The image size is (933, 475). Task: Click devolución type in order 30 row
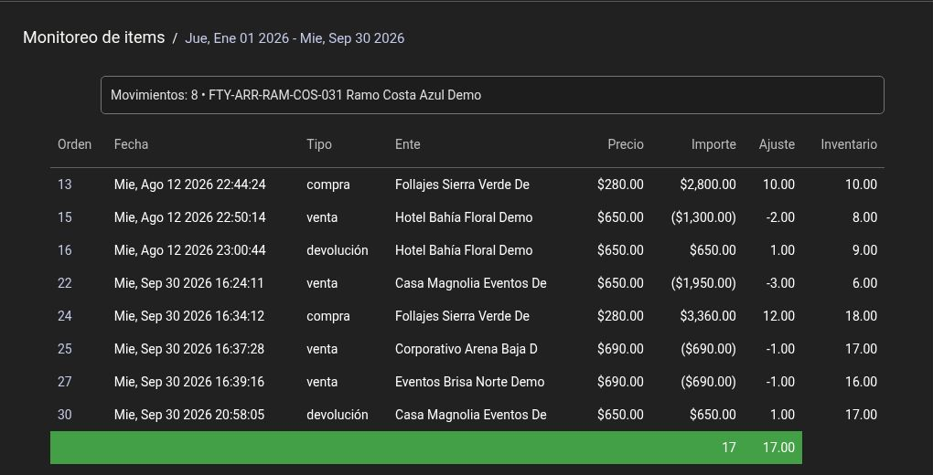pyautogui.click(x=338, y=415)
